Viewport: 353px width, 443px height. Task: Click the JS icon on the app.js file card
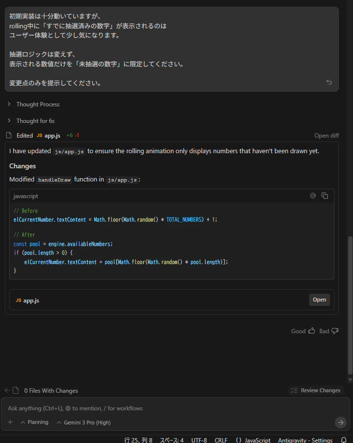tap(18, 300)
